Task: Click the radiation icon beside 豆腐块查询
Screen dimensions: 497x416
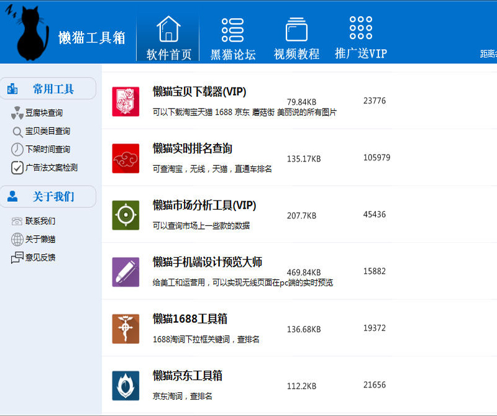Action: coord(17,113)
